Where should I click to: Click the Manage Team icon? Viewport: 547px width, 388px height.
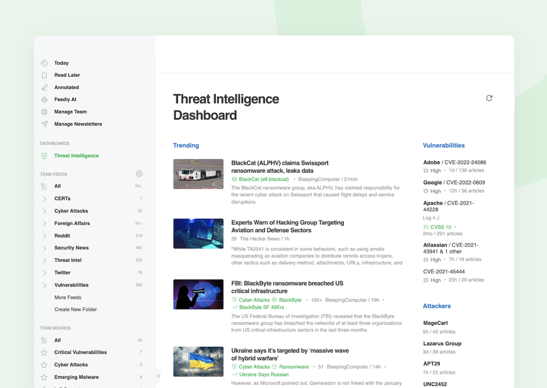click(x=44, y=112)
